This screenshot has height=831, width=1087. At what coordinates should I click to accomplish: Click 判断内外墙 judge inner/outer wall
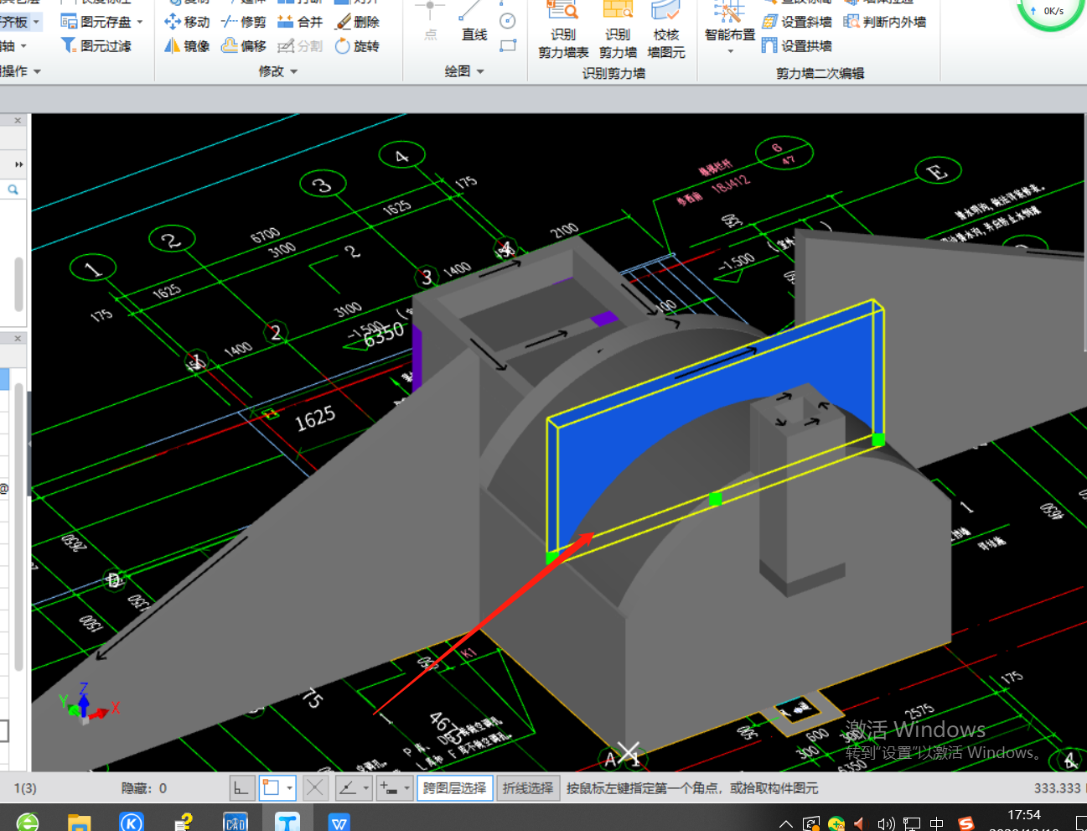click(x=885, y=22)
